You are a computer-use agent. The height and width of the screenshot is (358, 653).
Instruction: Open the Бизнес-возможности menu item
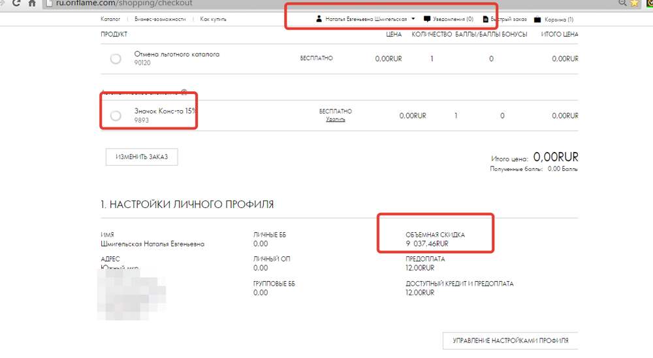160,20
